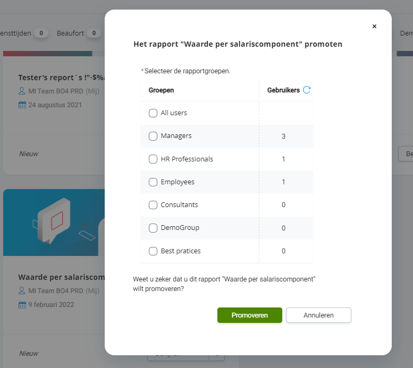Click the Gebruikers column header
413x368 pixels.
click(x=283, y=90)
